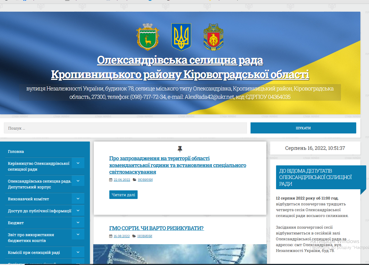Click НОВИНИ category link under pinned post
Screen dimensions: 369x265
[x=145, y=180]
